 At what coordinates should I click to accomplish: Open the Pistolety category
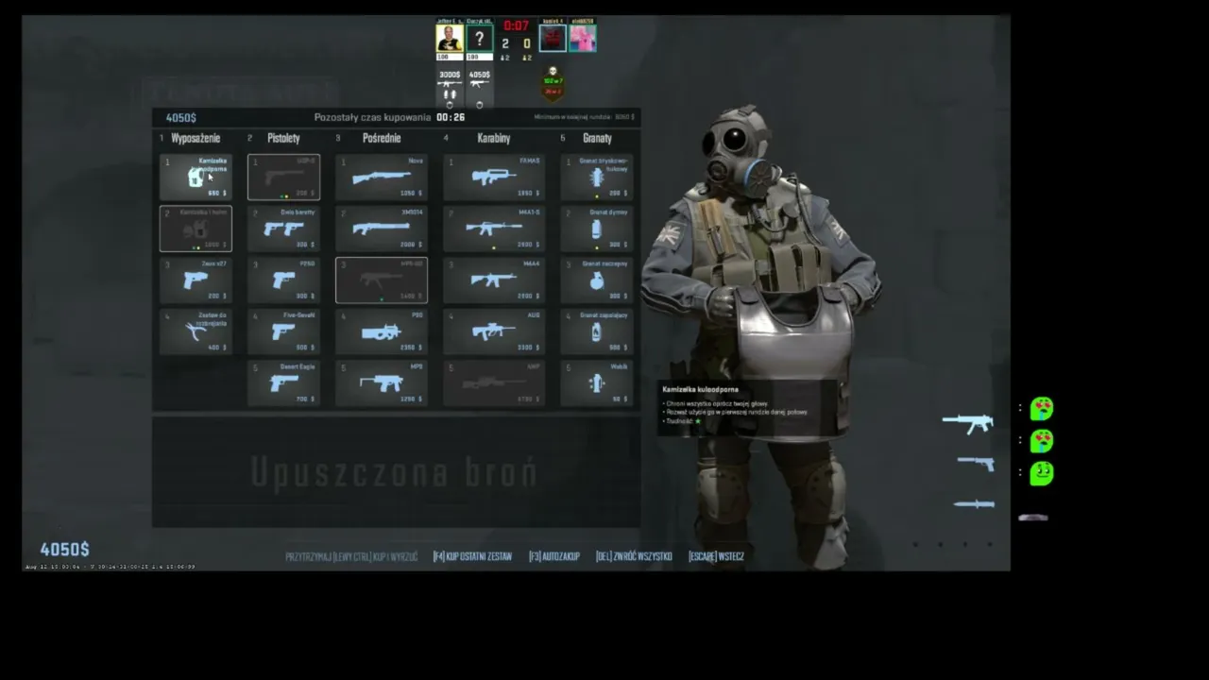[x=283, y=138]
